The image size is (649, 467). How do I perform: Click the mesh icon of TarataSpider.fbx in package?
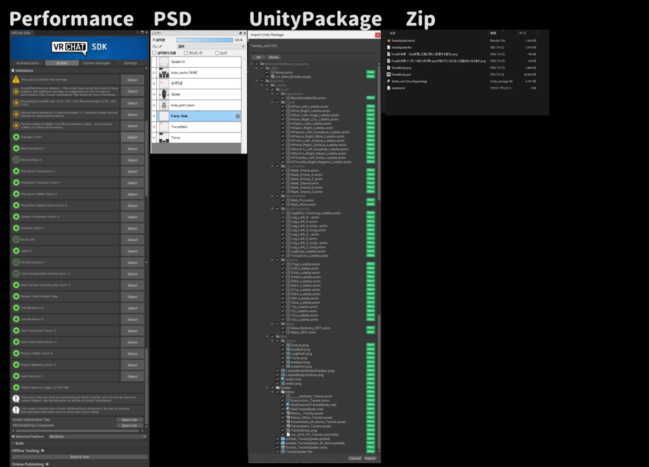pos(283,451)
